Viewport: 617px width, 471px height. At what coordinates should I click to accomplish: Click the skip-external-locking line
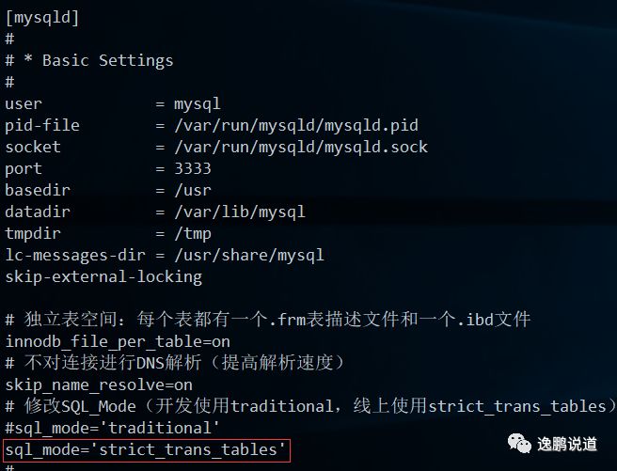(x=103, y=276)
